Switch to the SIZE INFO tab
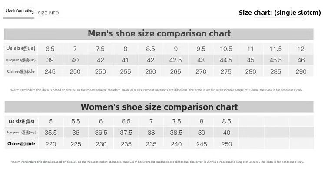 coord(48,13)
